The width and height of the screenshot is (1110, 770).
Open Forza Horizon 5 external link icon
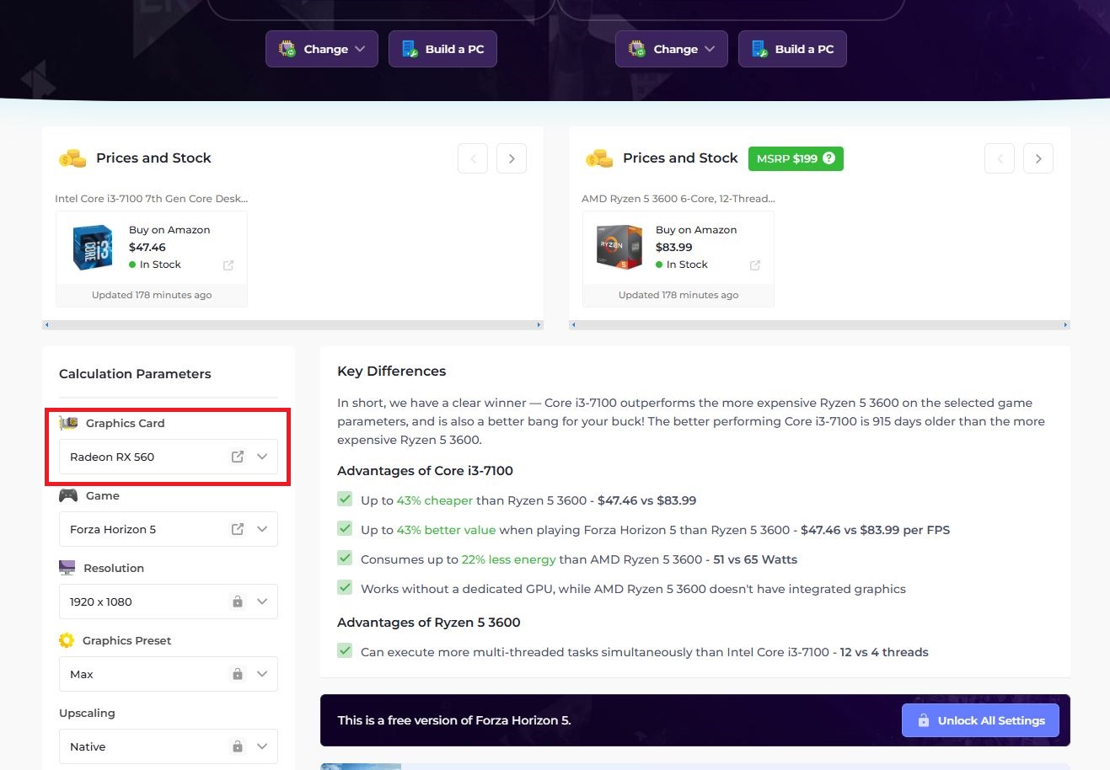click(x=238, y=529)
